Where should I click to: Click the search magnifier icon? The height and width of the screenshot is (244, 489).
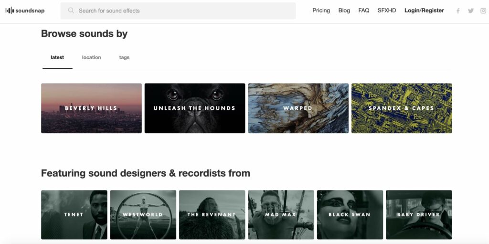pos(71,11)
